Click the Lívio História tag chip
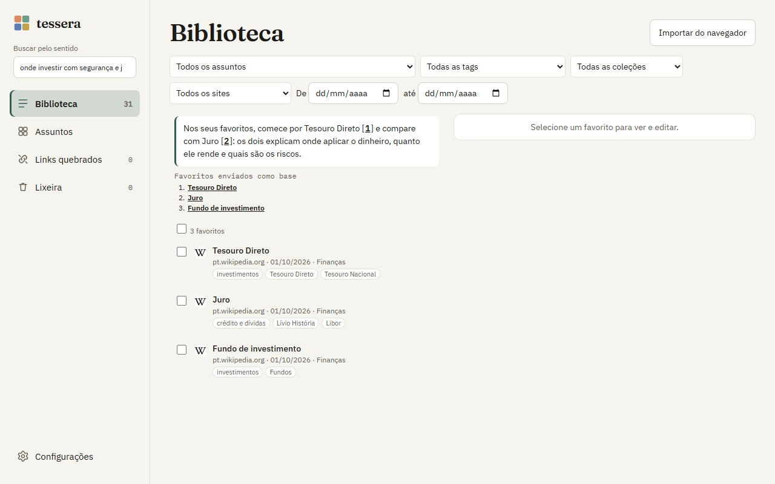Image resolution: width=775 pixels, height=484 pixels. click(295, 323)
